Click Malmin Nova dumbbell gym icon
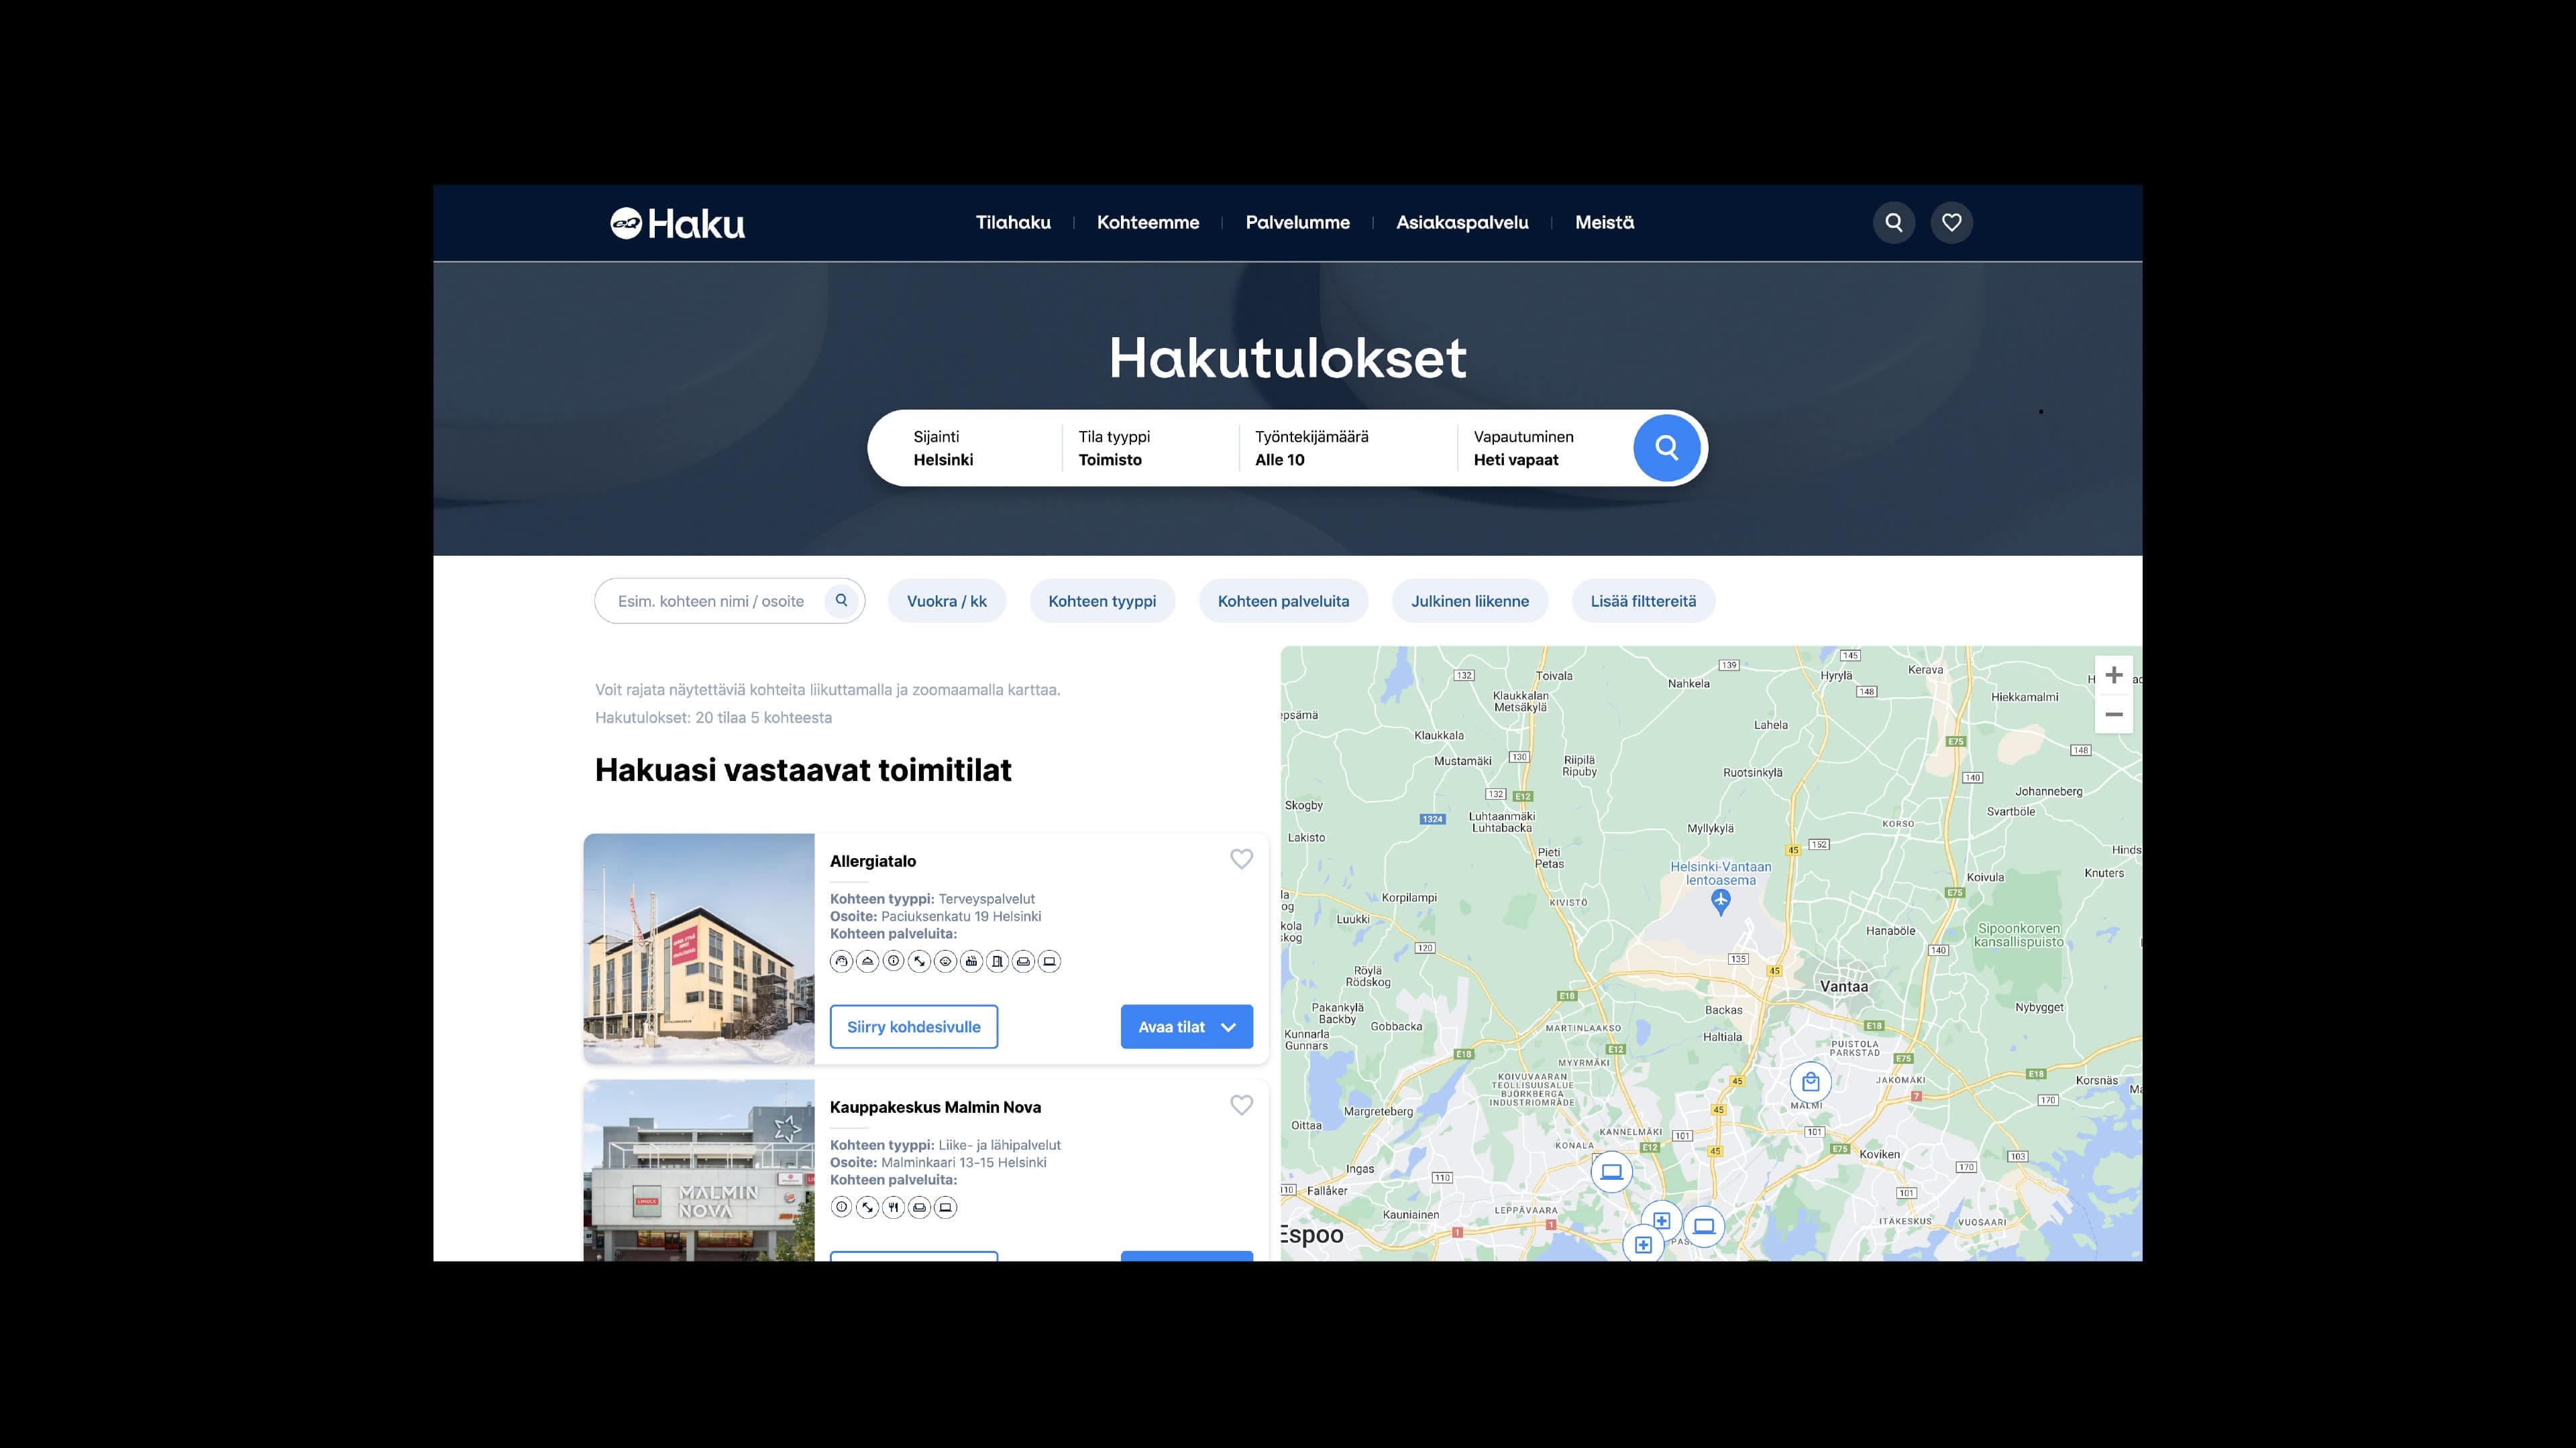Image resolution: width=2576 pixels, height=1448 pixels. (x=867, y=1207)
